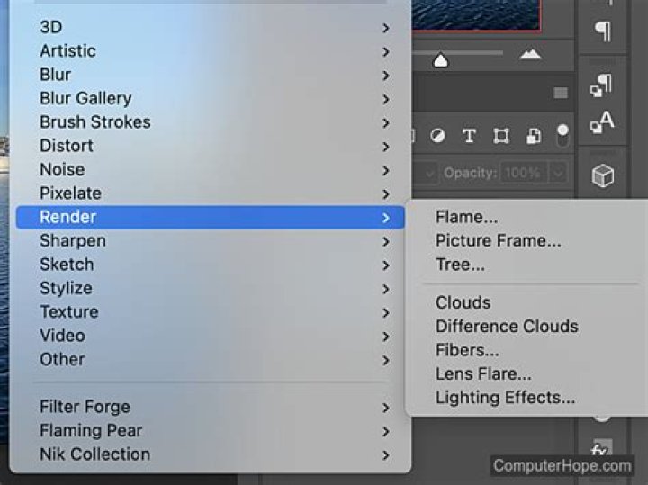Viewport: 648px width, 485px height.
Task: Click the zoom in mountain icon
Action: tap(531, 55)
